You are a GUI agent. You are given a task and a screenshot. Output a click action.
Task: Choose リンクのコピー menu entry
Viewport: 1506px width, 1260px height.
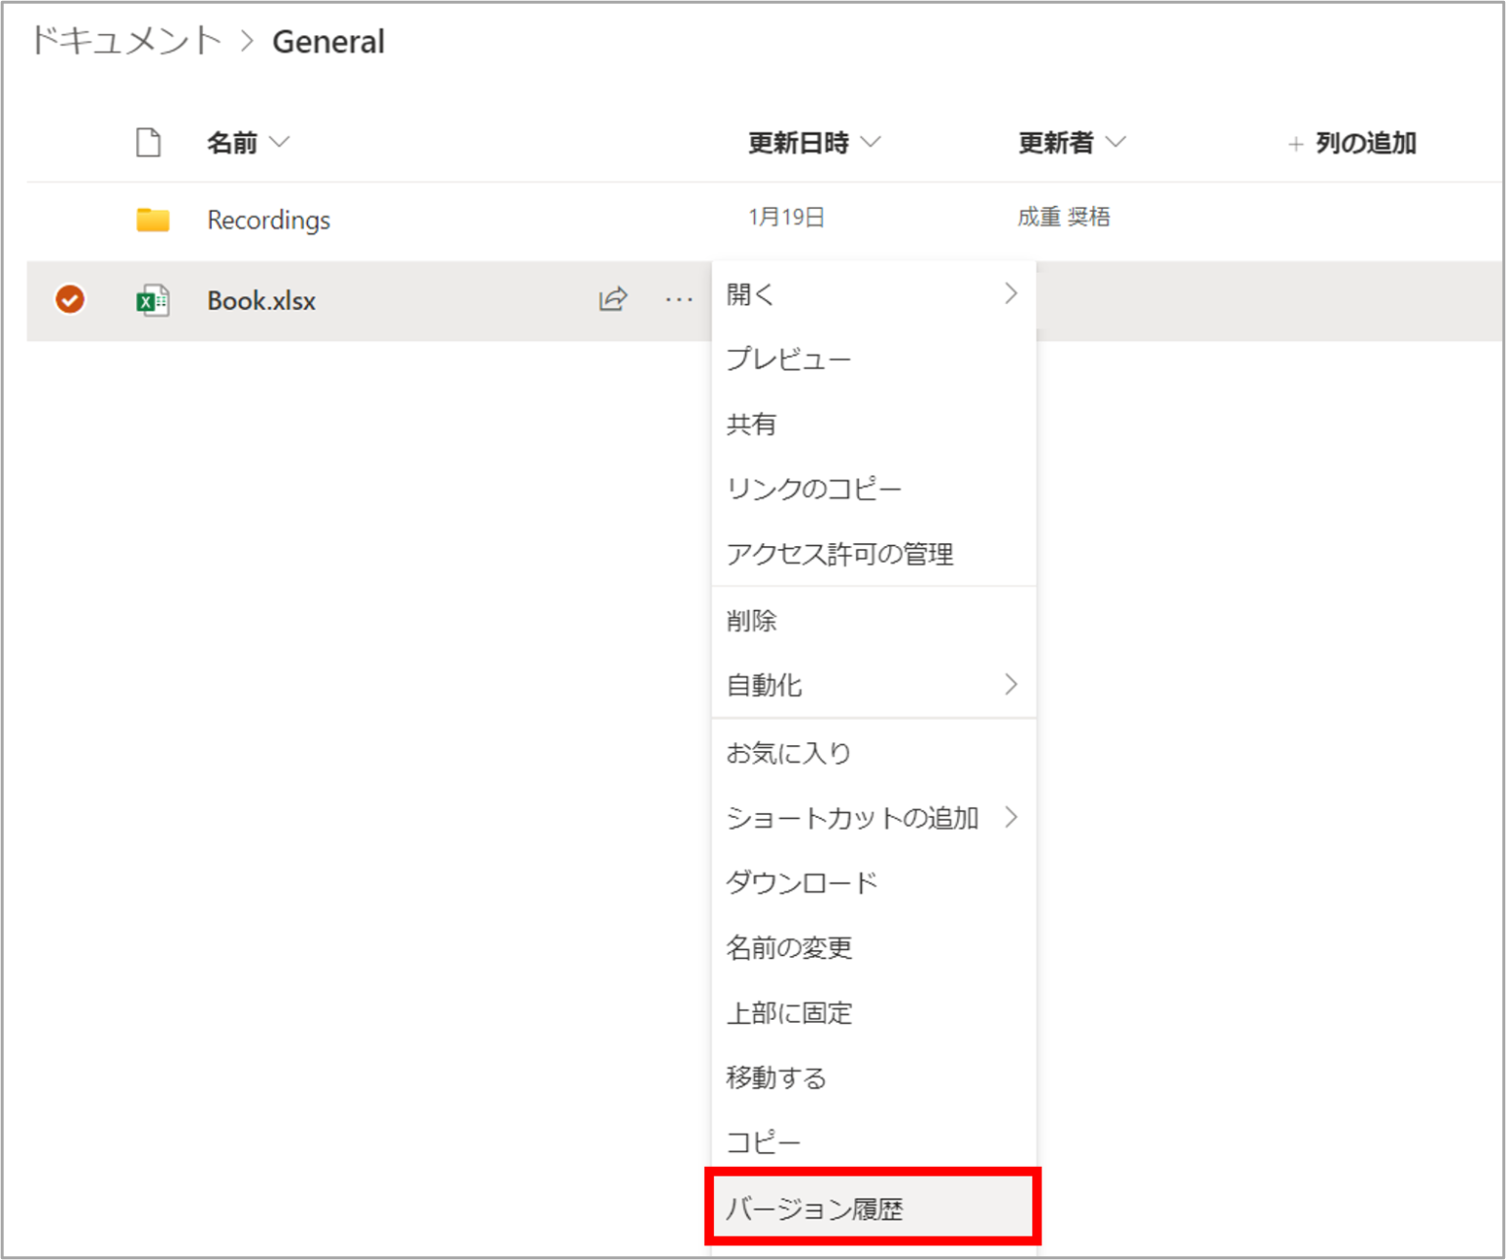pyautogui.click(x=814, y=488)
